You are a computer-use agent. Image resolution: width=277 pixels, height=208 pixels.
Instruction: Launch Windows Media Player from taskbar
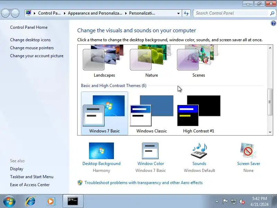[51, 201]
